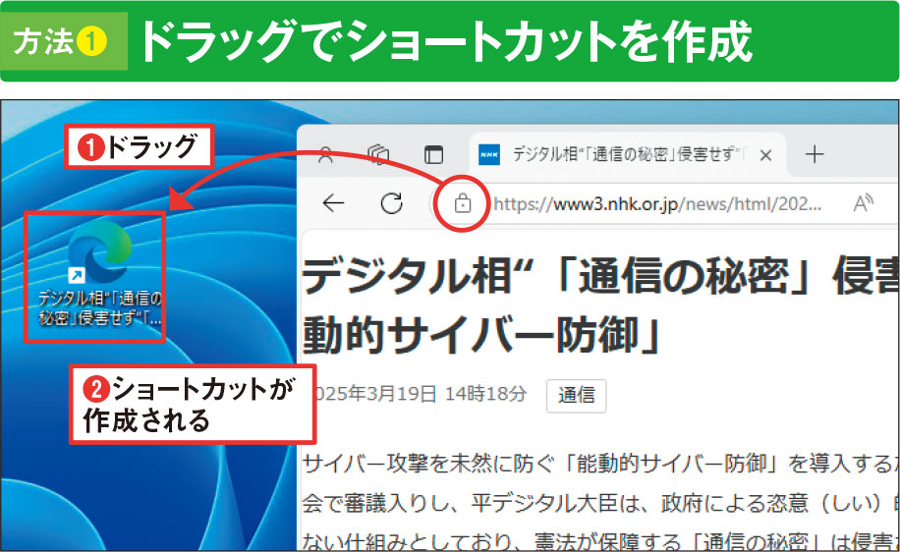The image size is (900, 552).
Task: Open the tab actions menu icon
Action: pyautogui.click(x=433, y=155)
